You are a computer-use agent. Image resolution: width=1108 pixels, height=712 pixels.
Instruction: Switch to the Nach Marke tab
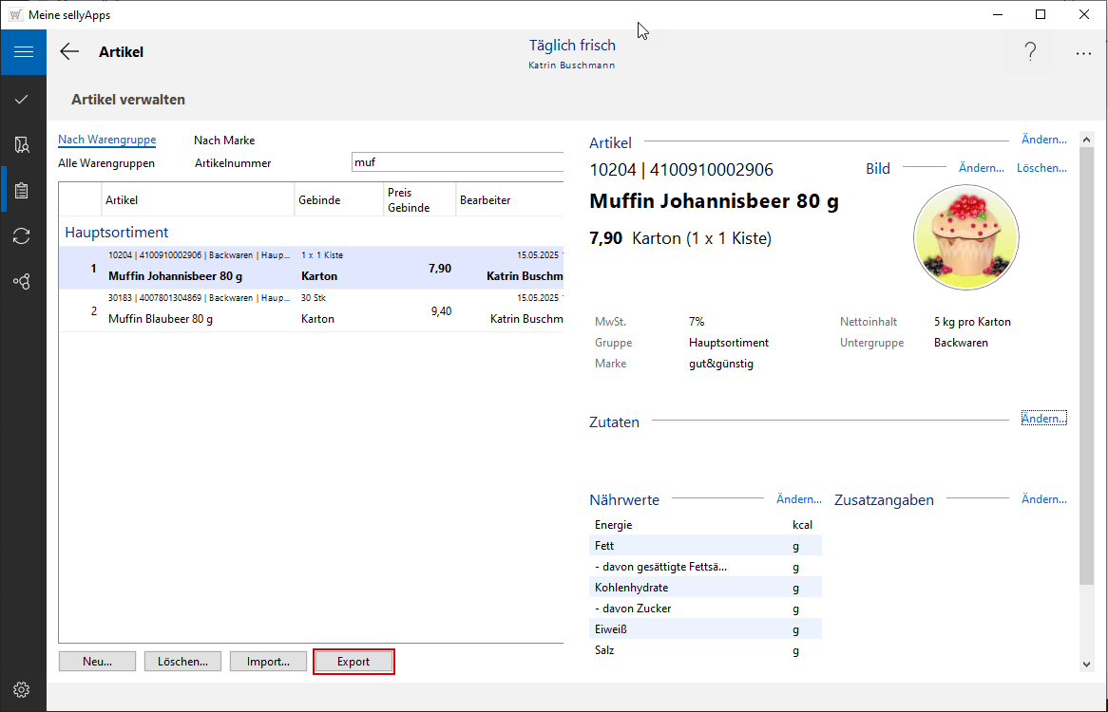[x=224, y=141]
